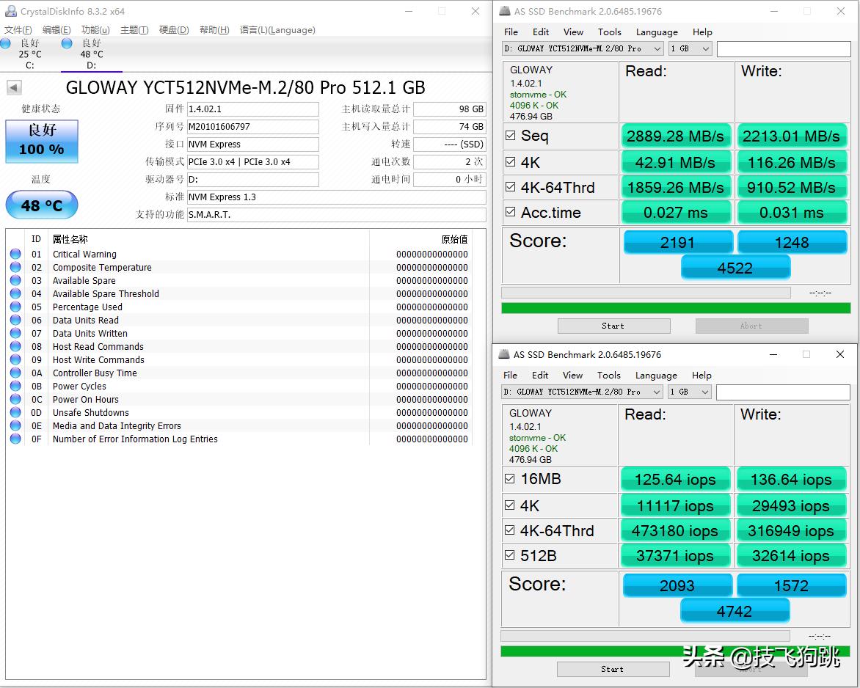This screenshot has height=688, width=860.
Task: Select the D: drive status orb
Action: click(x=67, y=43)
